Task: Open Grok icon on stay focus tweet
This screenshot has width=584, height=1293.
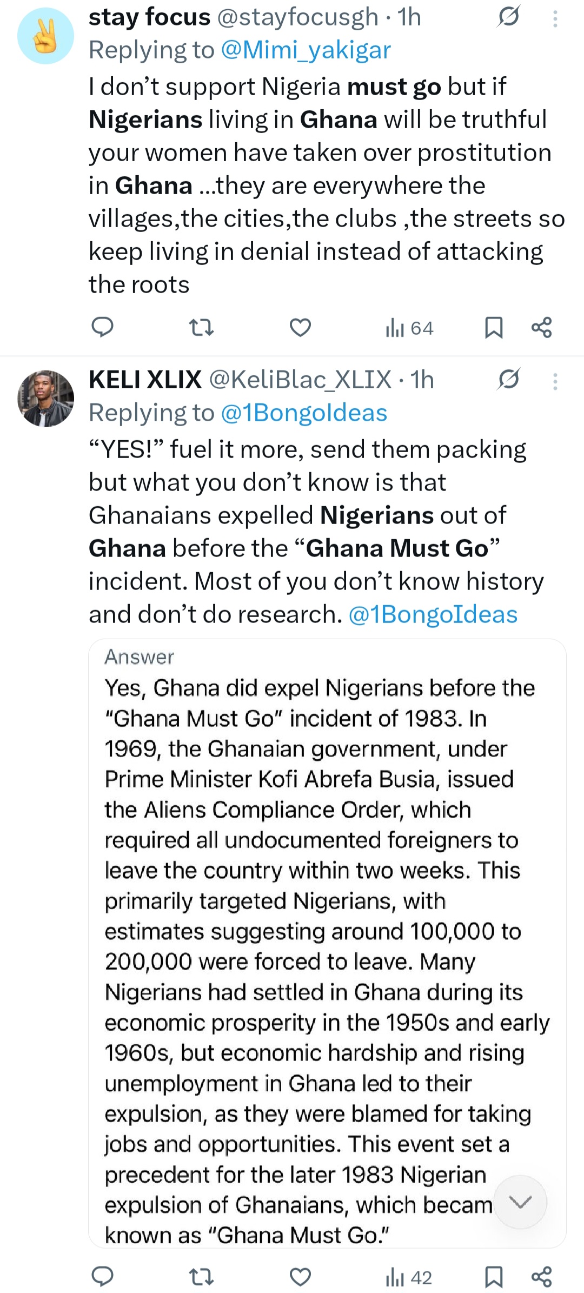Action: click(509, 17)
